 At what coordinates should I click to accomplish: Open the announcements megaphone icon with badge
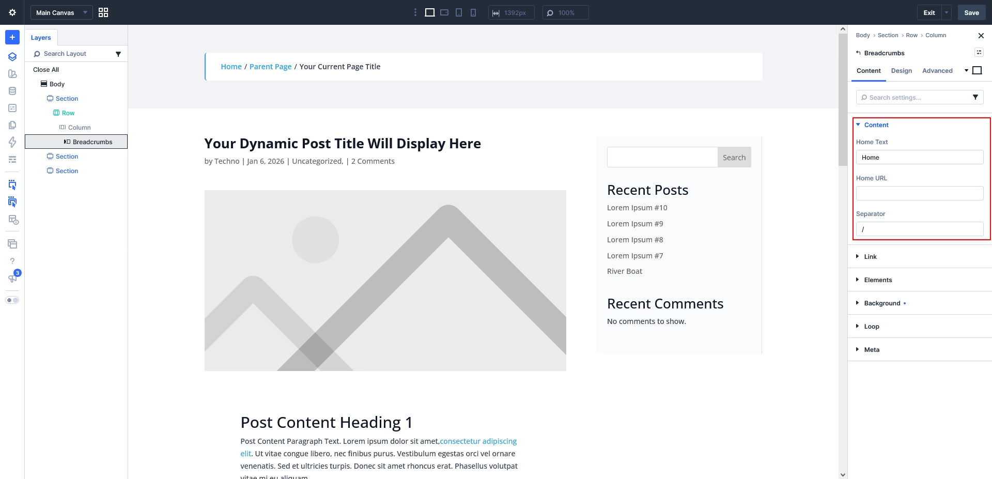coord(12,278)
